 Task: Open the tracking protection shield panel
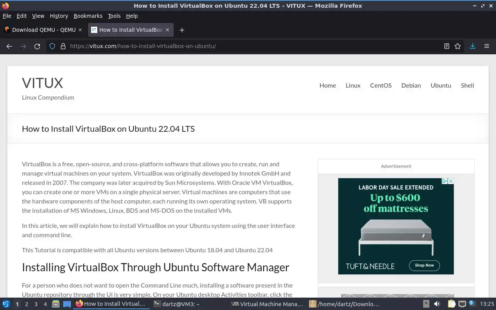(x=52, y=46)
